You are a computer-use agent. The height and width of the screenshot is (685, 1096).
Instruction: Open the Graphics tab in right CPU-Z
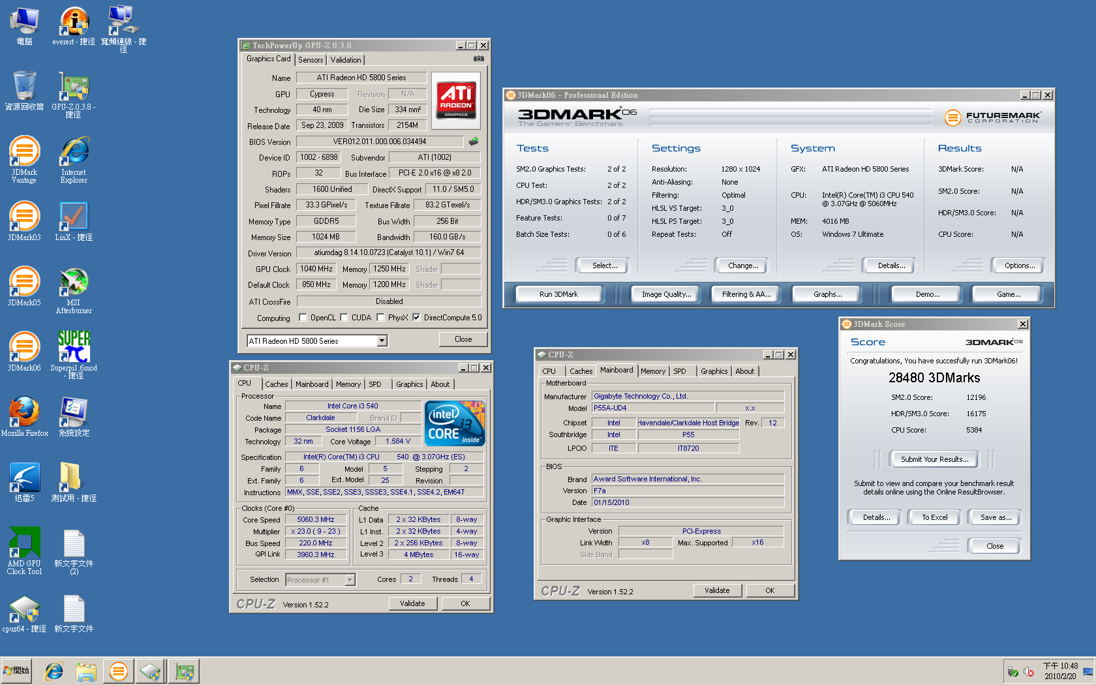pos(714,371)
